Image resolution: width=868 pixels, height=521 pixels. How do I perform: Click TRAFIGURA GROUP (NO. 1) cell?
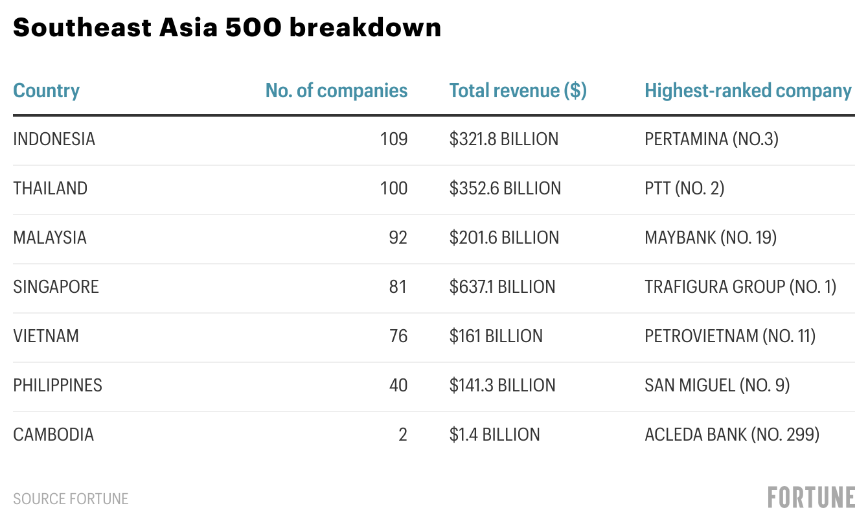click(x=740, y=287)
